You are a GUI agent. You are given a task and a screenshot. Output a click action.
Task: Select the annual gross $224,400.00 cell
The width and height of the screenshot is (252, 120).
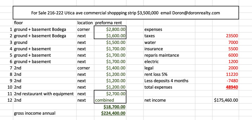pos(113,113)
